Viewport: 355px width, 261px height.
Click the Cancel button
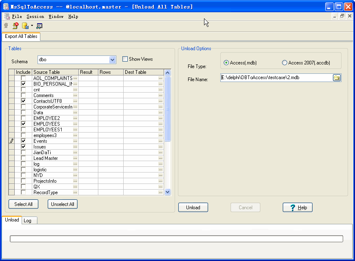(245, 207)
